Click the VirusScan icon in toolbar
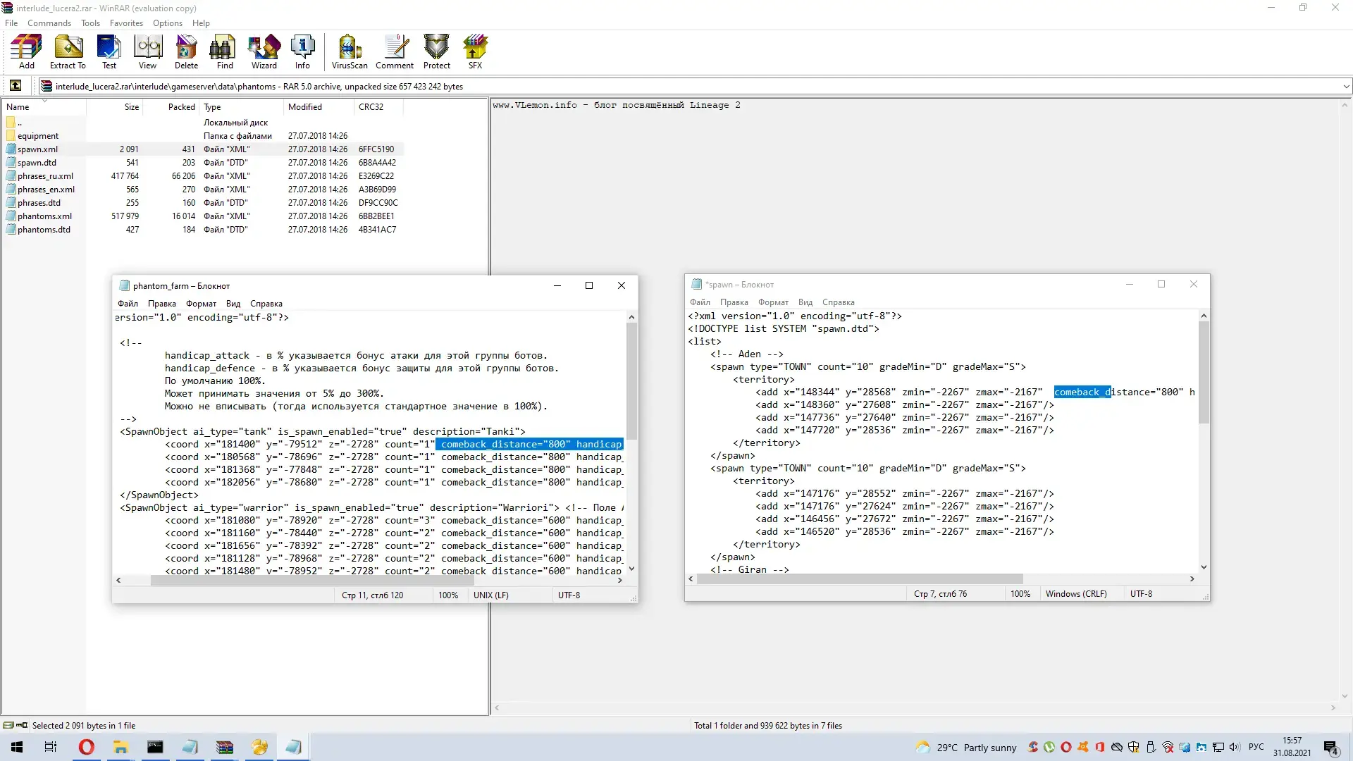The height and width of the screenshot is (761, 1353). click(350, 50)
